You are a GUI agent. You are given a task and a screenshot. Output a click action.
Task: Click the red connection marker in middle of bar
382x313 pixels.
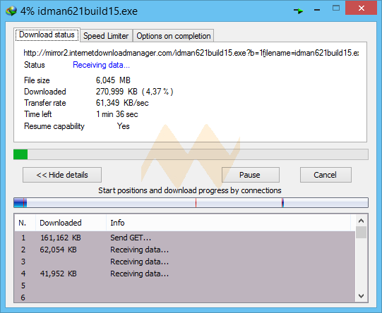click(x=196, y=202)
